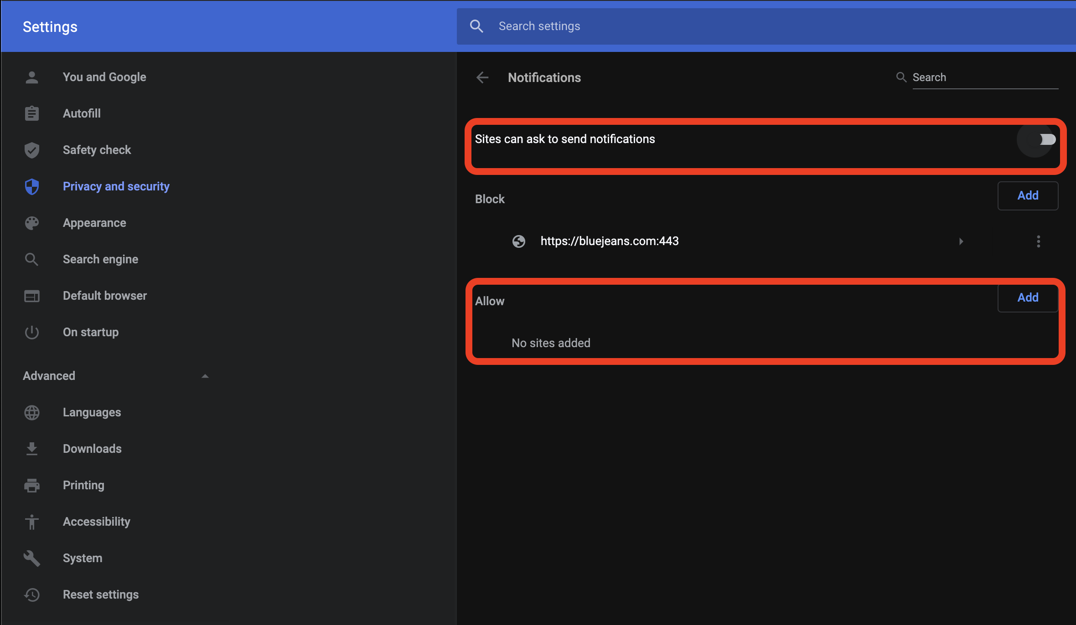Click the Languages globe icon
Viewport: 1076px width, 625px height.
(x=32, y=412)
